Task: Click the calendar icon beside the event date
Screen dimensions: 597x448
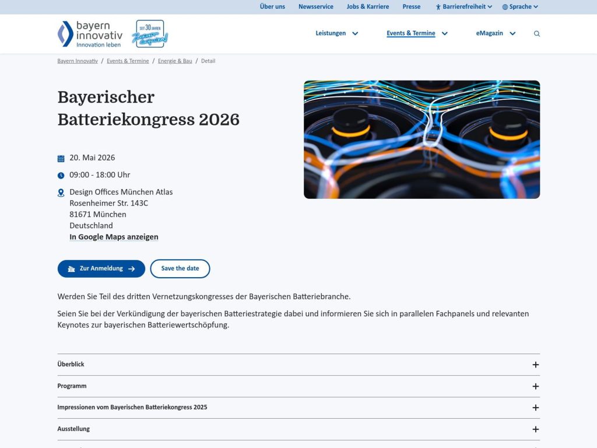Action: pyautogui.click(x=61, y=157)
